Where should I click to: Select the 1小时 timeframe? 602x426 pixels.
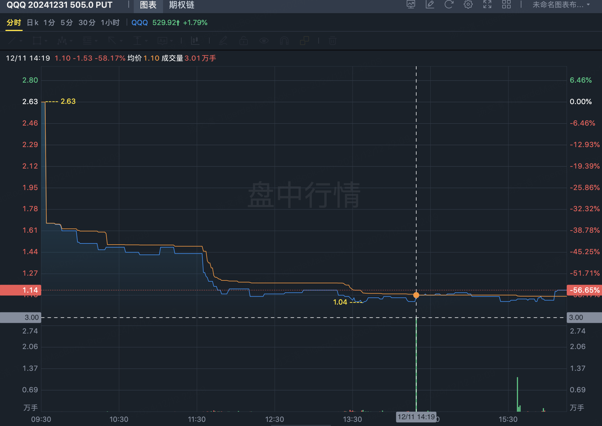[110, 23]
